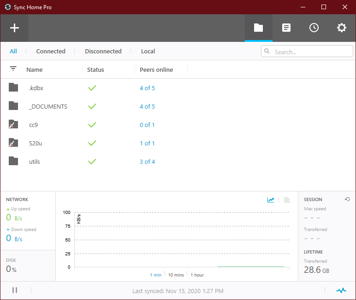This screenshot has width=356, height=300.
Task: Click the green status checkmark for .kdbx
Action: (x=92, y=88)
